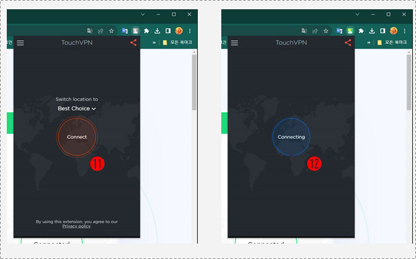Click green TouchVPN extension icon in right browser
The height and width of the screenshot is (259, 416).
tap(350, 31)
